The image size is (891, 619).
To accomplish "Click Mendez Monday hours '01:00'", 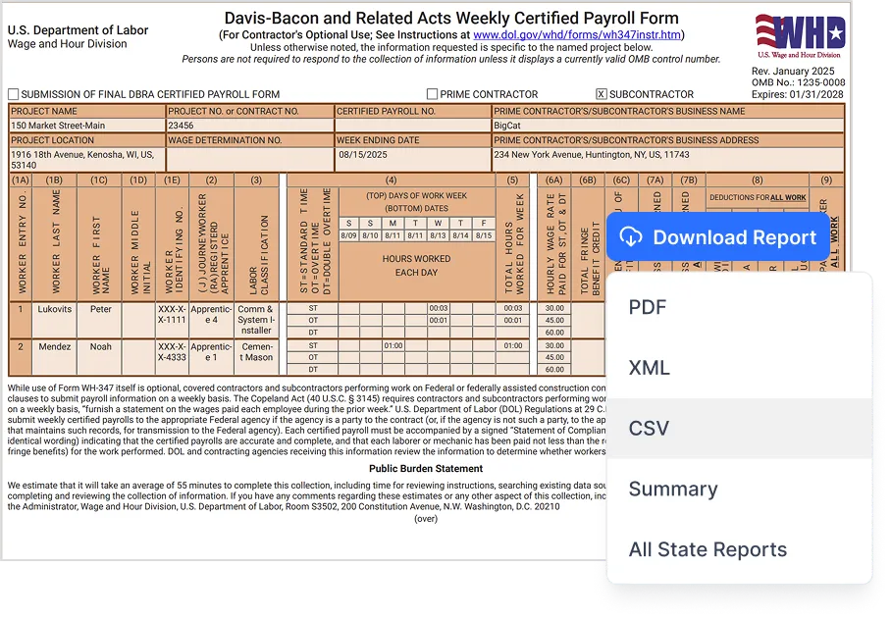I will [393, 345].
